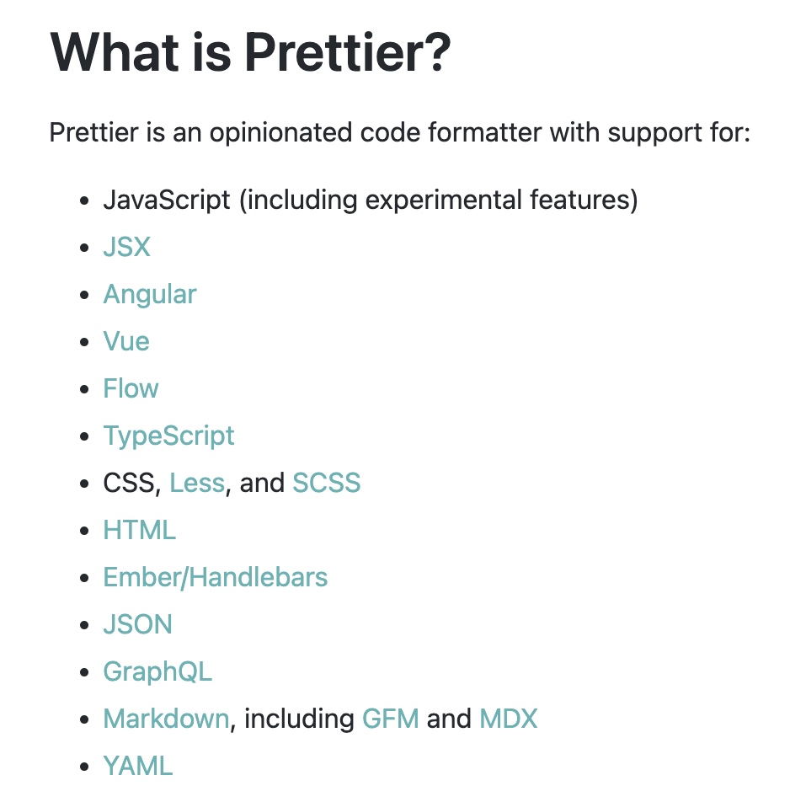Click the word 'including' before GFM
Viewport: 790px width, 802px height.
coord(299,719)
